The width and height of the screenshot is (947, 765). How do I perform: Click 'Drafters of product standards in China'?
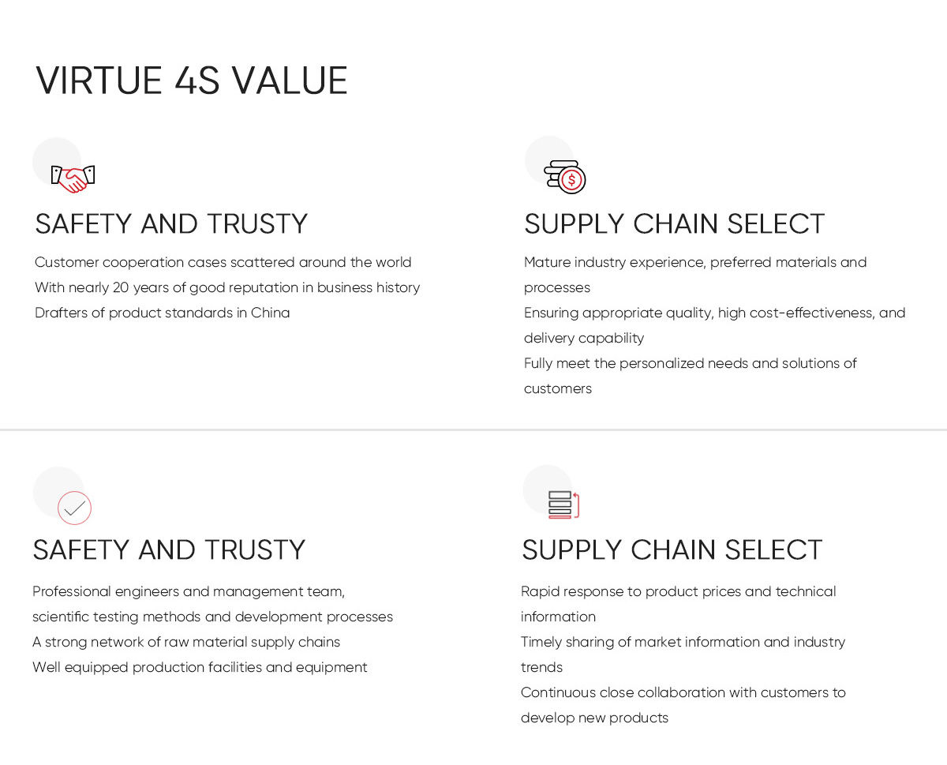coord(163,313)
